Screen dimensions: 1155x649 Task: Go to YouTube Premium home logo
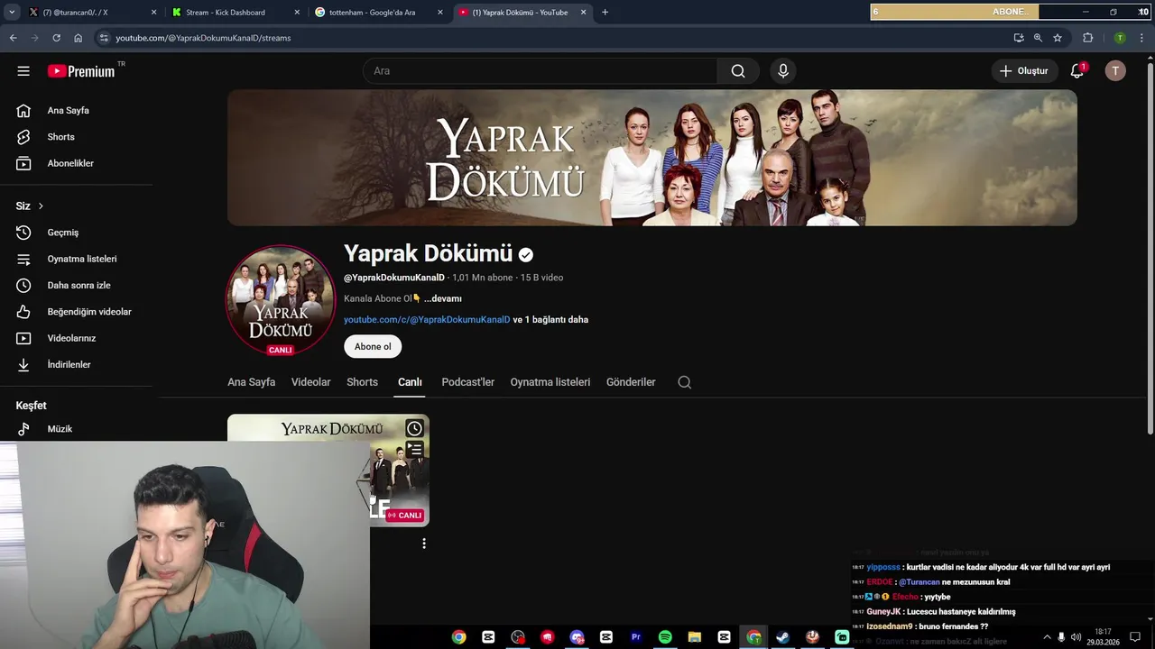81,71
